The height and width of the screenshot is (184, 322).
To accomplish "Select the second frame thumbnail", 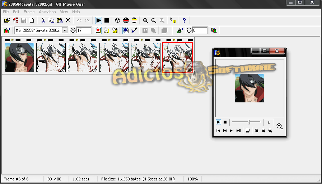I will (x=51, y=58).
